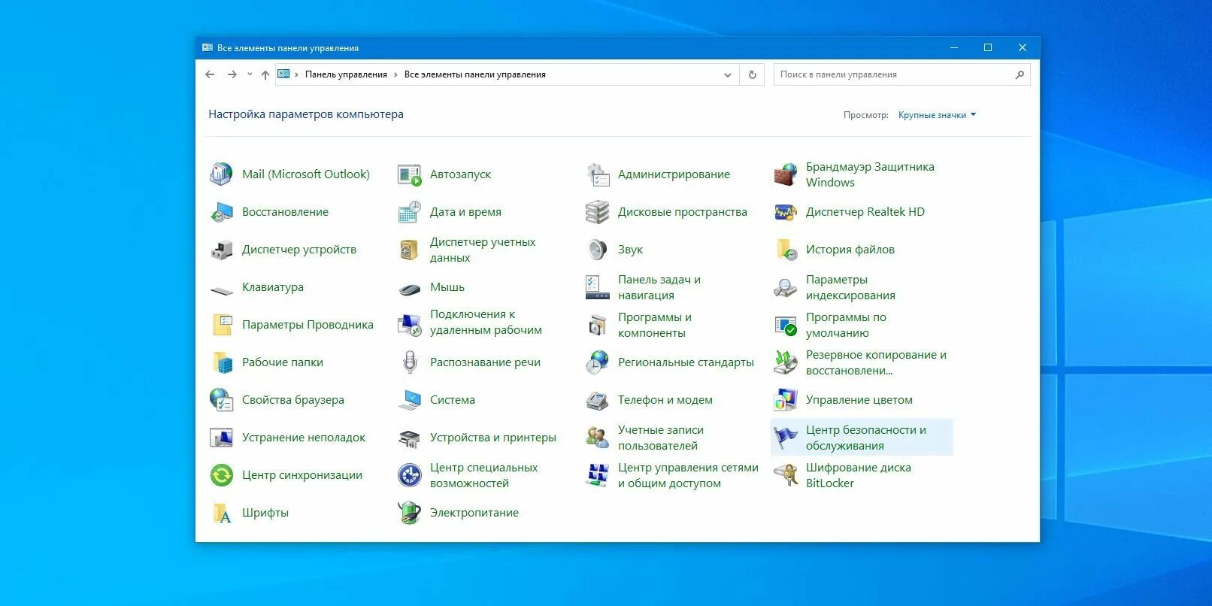The height and width of the screenshot is (606, 1212).
Task: Click the window title bar system icon
Action: point(208,47)
